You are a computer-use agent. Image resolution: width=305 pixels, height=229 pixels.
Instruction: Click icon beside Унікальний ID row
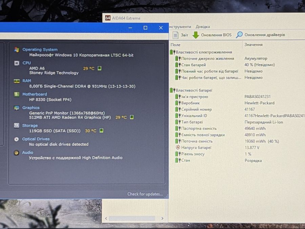(178, 116)
